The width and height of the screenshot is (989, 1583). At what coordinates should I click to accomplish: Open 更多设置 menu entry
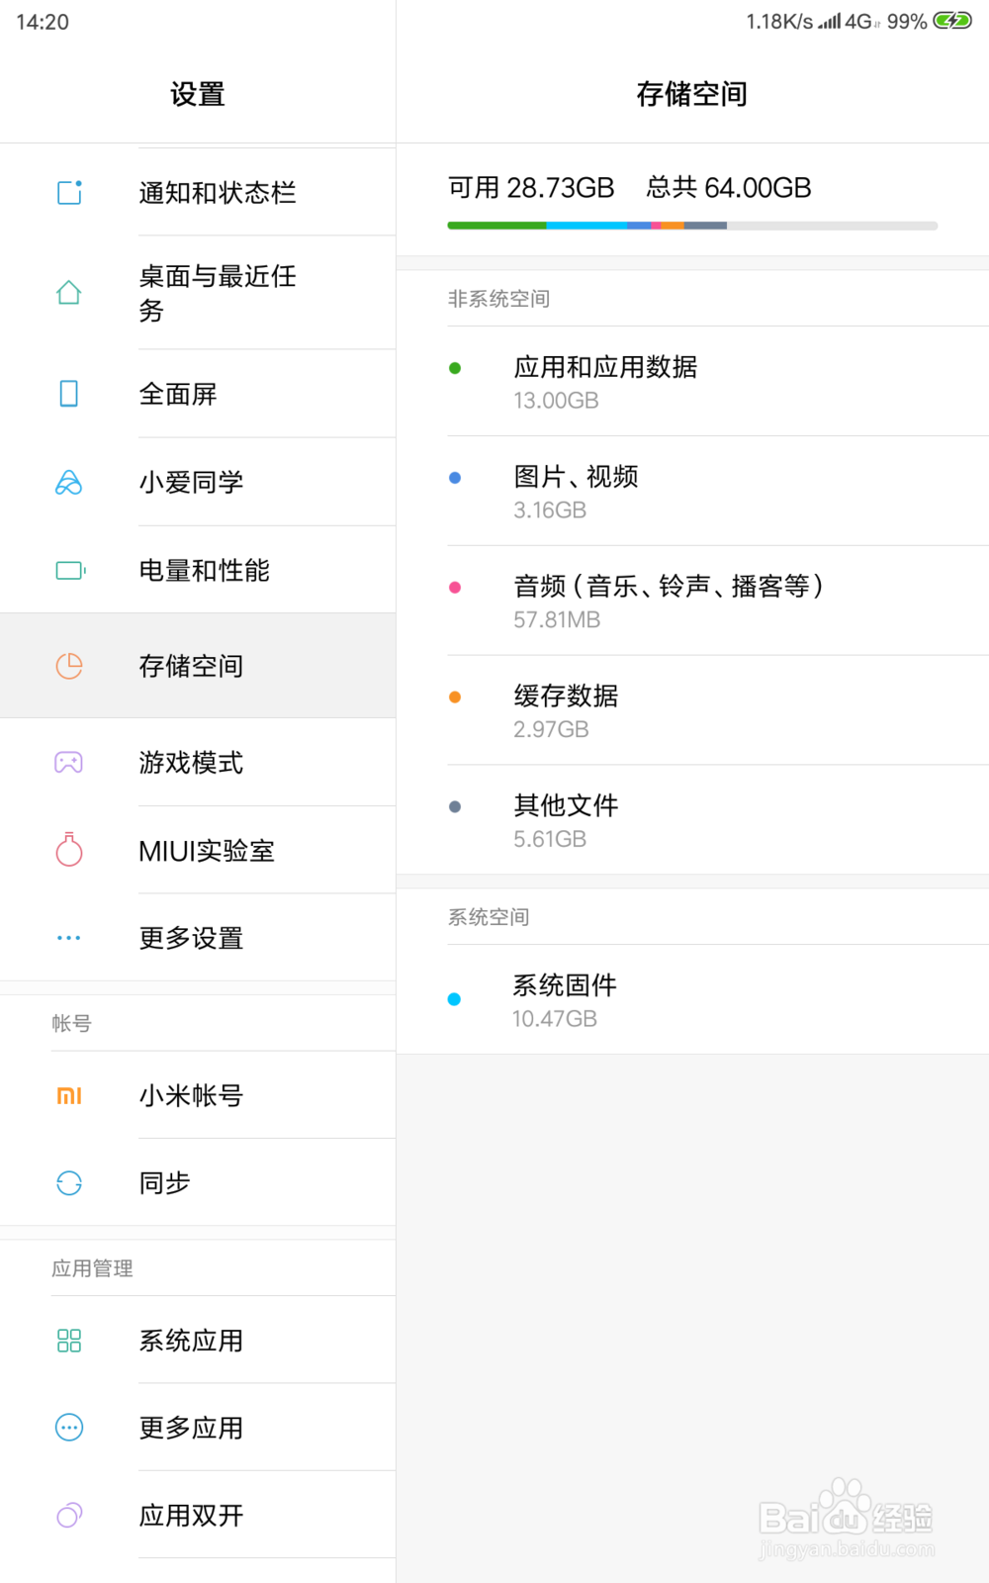pos(191,938)
